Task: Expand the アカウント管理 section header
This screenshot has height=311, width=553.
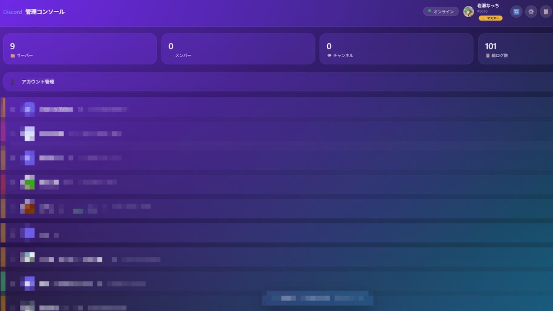Action: (278, 82)
